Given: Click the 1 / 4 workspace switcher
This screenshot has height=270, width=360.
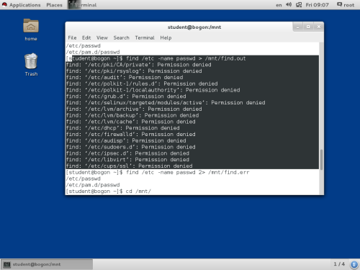Looking at the screenshot, I should tap(339, 264).
